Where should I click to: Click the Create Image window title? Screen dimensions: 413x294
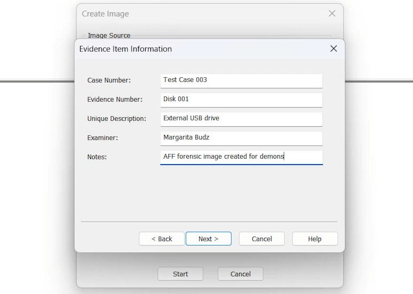coord(105,14)
